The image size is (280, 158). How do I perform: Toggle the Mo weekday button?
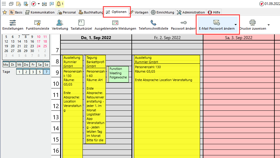click(6, 64)
